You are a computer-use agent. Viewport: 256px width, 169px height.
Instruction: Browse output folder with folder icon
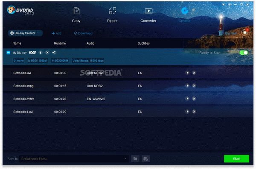(x=135, y=159)
